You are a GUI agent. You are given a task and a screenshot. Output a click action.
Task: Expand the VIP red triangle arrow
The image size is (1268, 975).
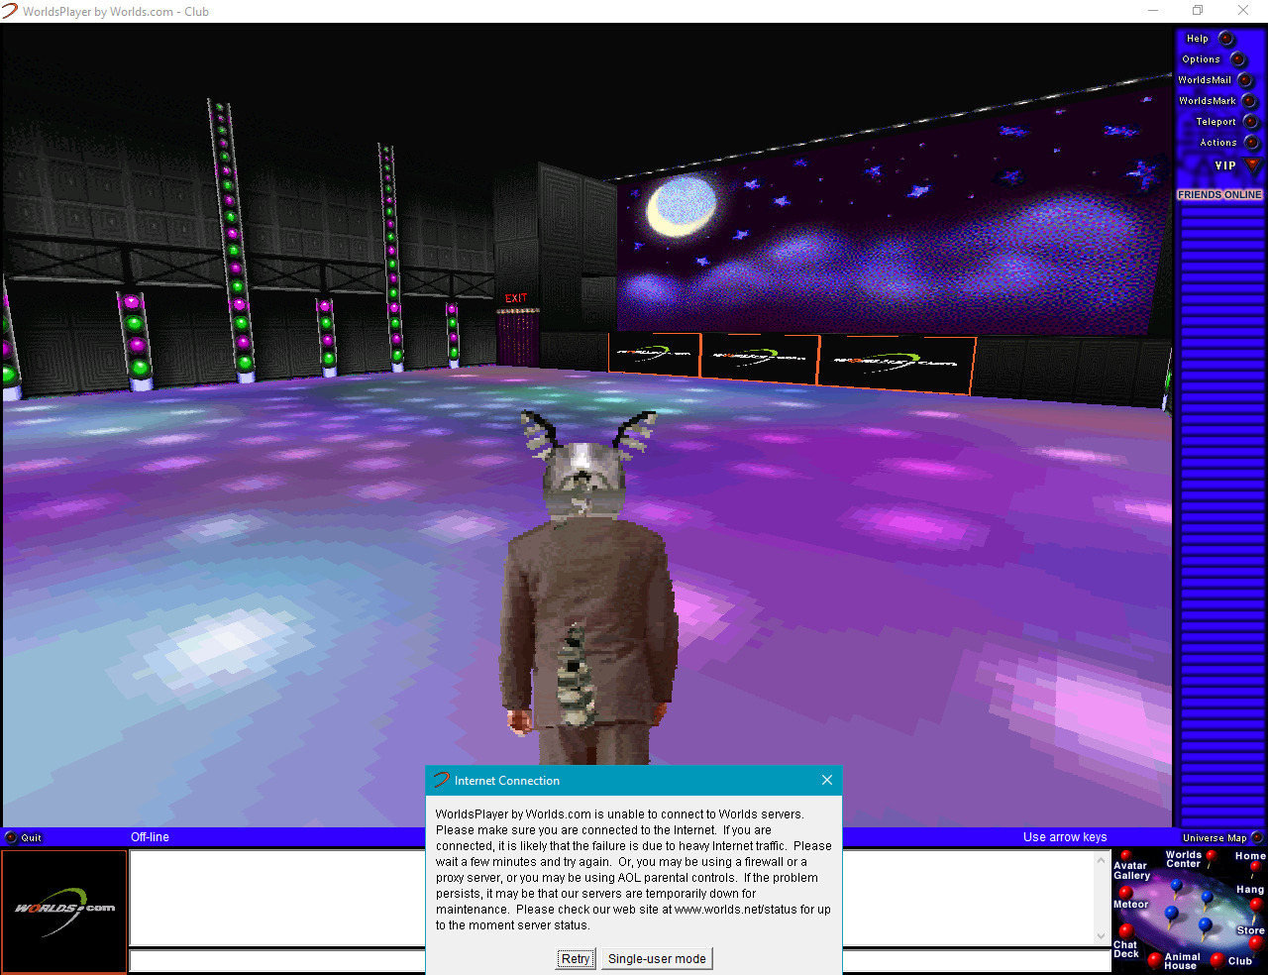1253,164
